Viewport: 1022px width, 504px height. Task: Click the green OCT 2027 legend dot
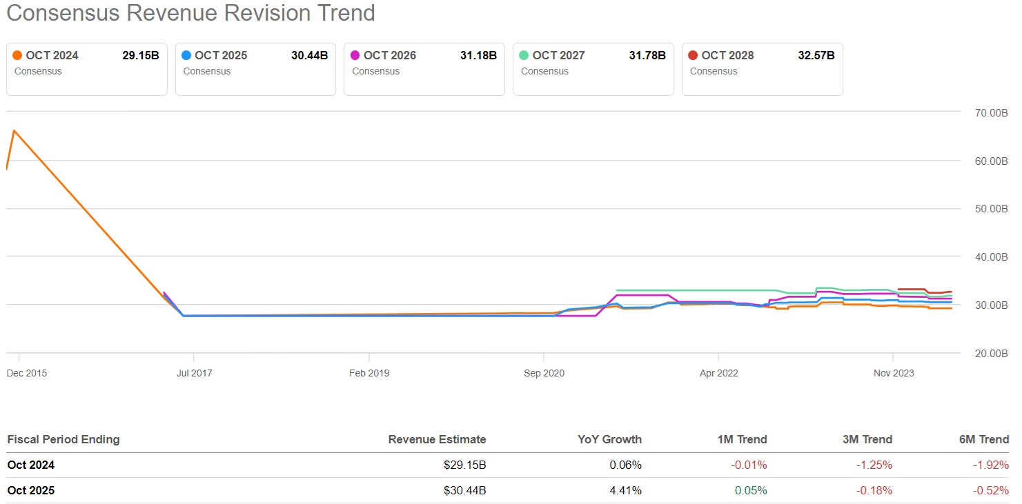point(525,55)
